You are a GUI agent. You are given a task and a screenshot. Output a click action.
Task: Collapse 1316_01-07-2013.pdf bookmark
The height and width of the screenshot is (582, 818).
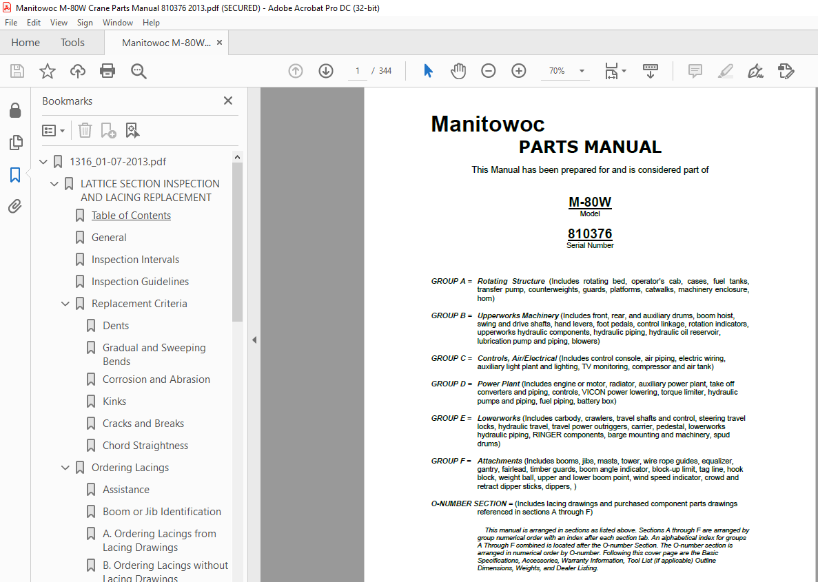click(x=43, y=162)
